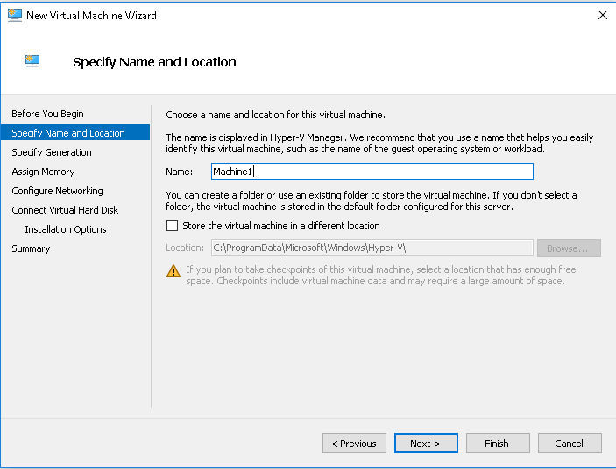Jump to the Assign Memory step
This screenshot has height=469, width=616.
(43, 171)
